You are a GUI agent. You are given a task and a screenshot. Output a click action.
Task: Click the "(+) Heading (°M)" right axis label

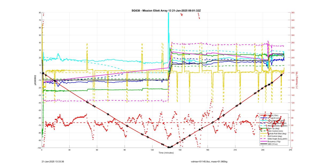[x=297, y=80]
